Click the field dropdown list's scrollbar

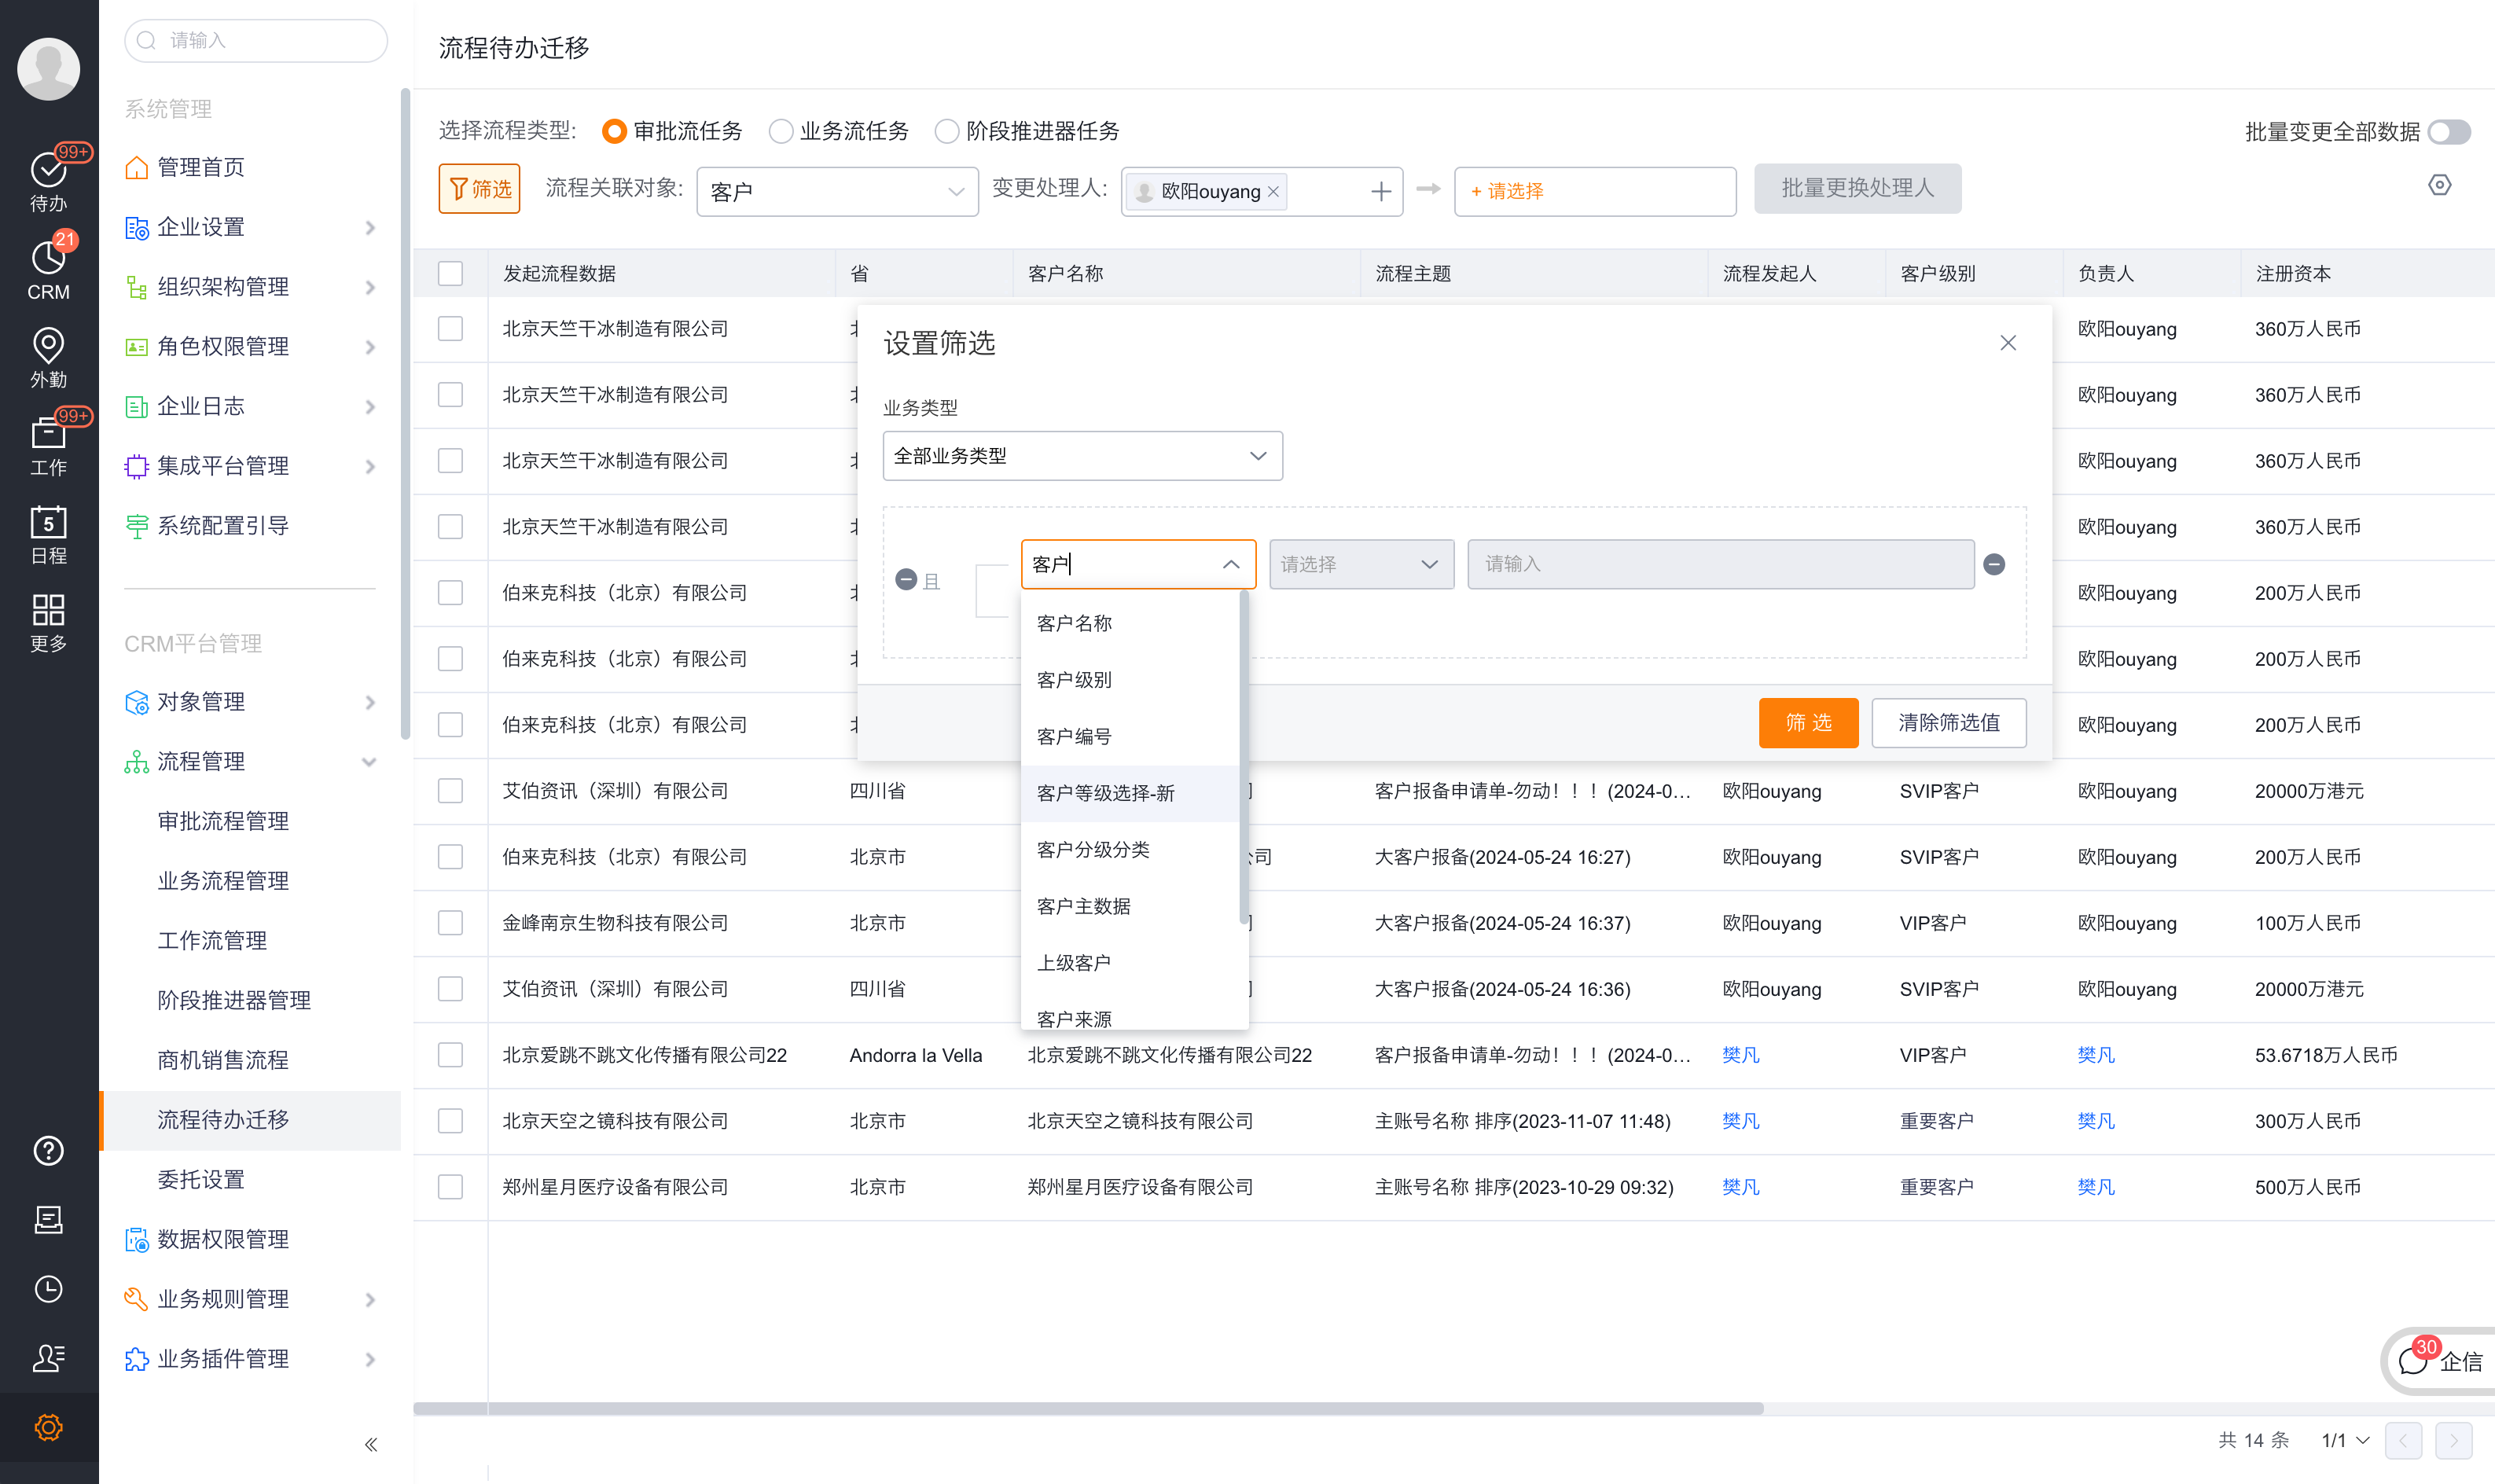[1243, 756]
